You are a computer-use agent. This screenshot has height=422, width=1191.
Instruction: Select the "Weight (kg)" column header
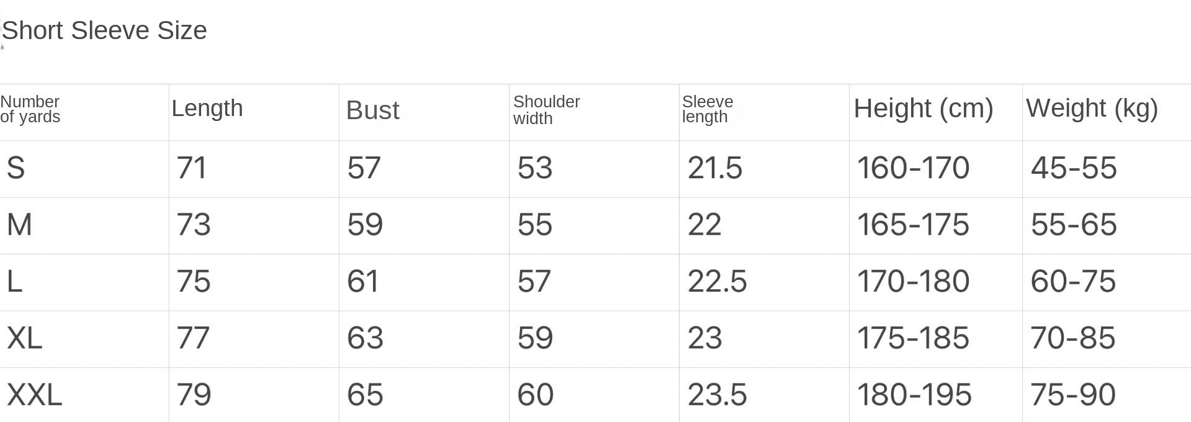coord(1092,109)
